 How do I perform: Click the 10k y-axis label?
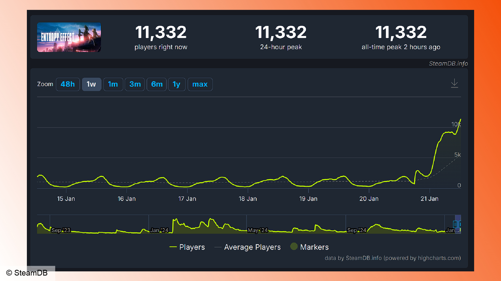point(456,124)
